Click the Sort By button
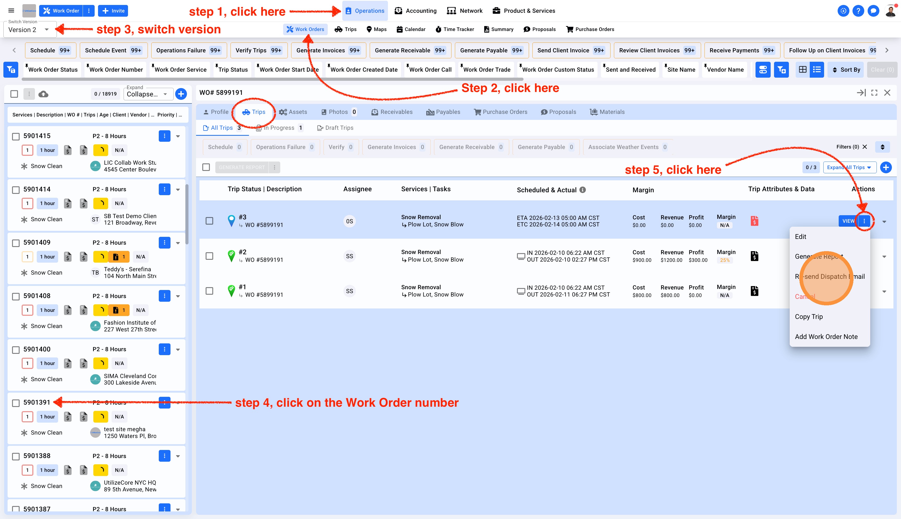Image resolution: width=901 pixels, height=519 pixels. 846,70
